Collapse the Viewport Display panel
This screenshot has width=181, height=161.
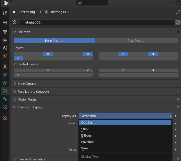coord(15,107)
